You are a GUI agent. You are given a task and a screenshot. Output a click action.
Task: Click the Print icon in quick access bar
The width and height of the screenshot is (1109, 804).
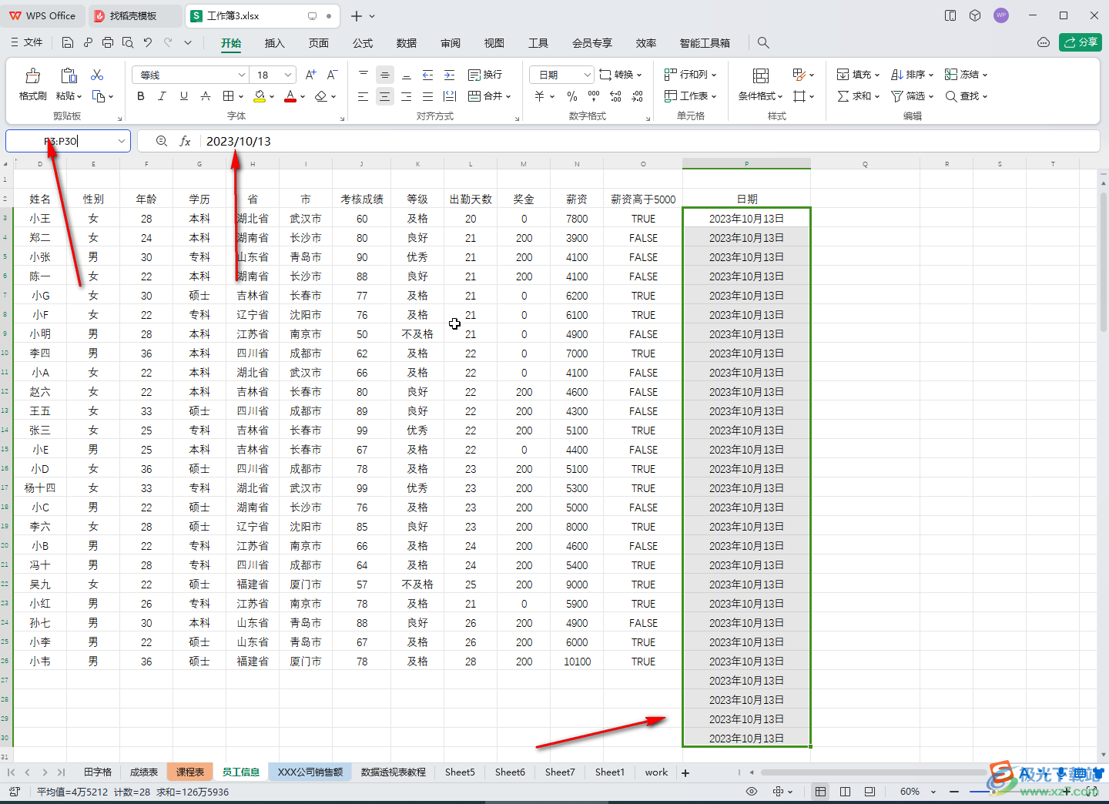tap(108, 42)
